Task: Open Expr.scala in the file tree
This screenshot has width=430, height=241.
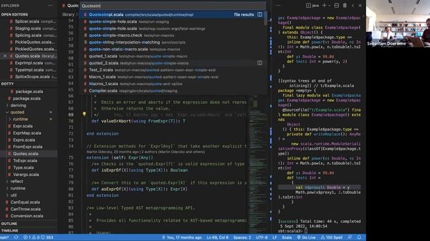Action: [28, 126]
